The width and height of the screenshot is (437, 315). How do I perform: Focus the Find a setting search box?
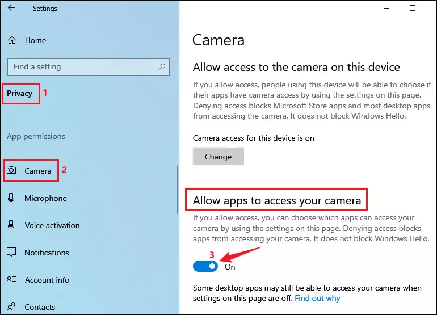pos(89,67)
